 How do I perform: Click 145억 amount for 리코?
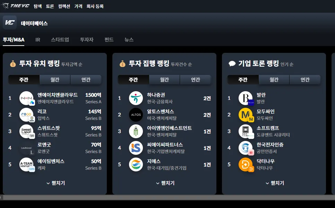(x=95, y=111)
